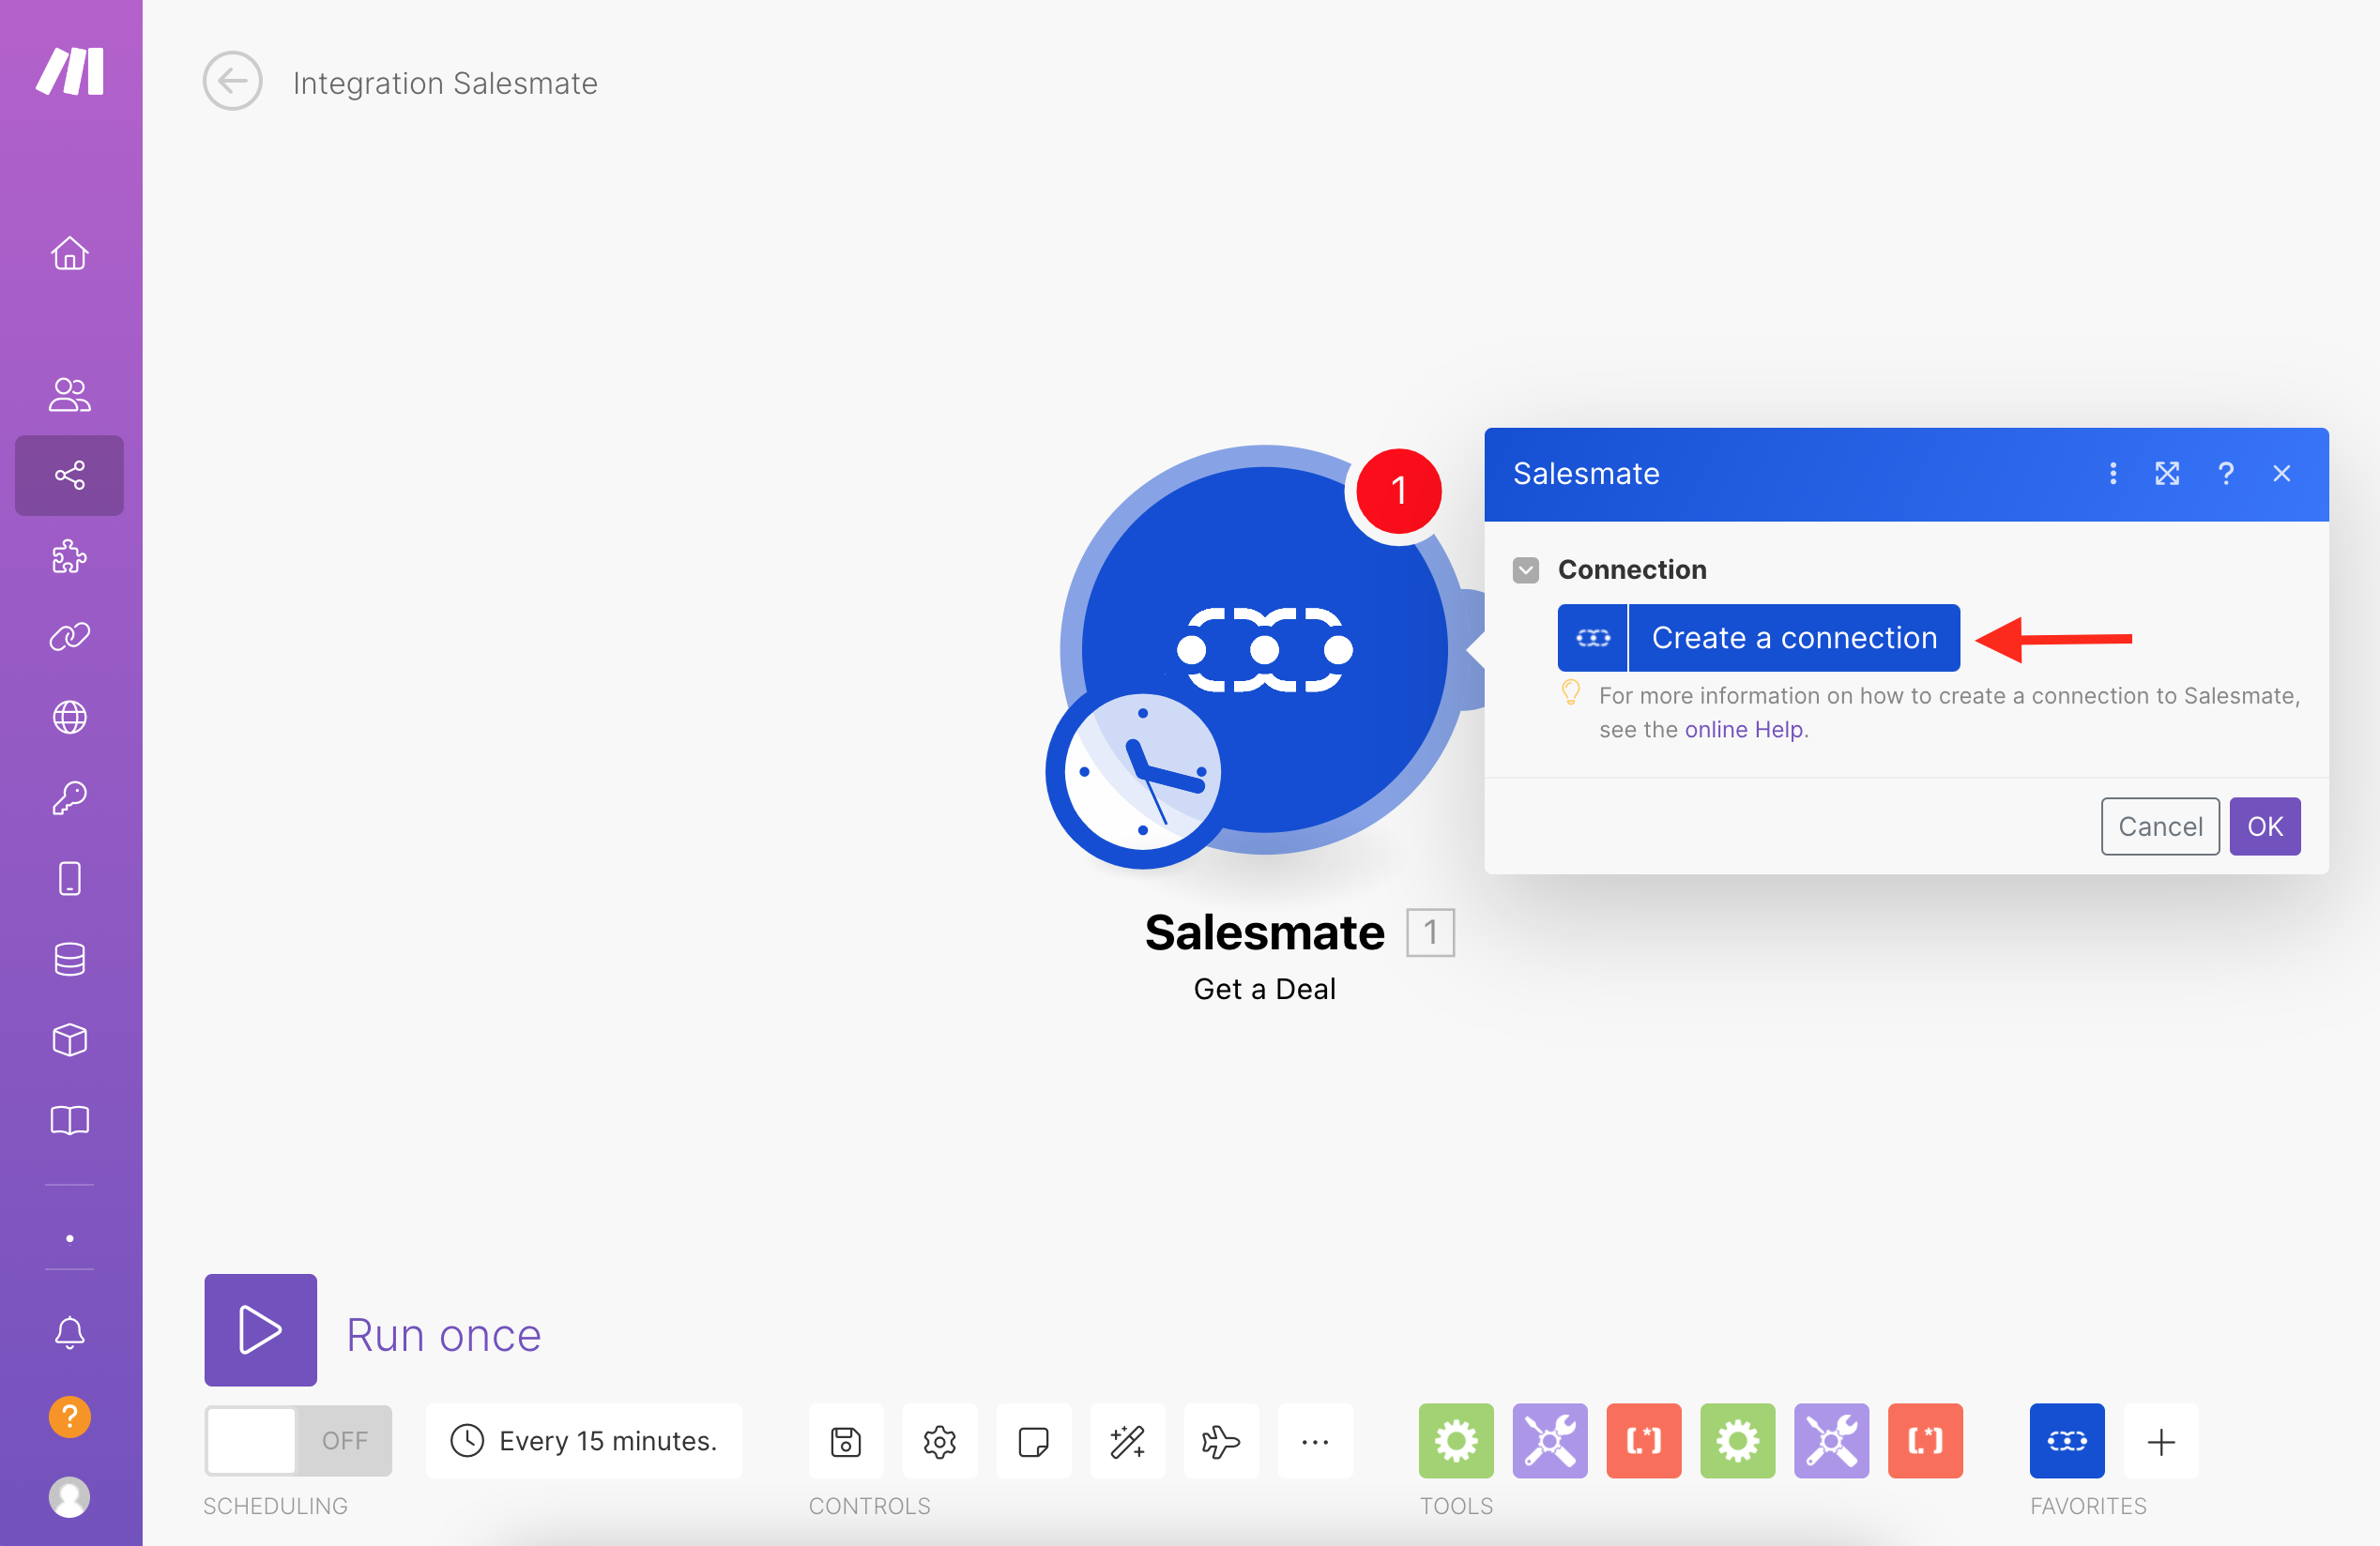Toggle the scheduling ON/OFF switch

(x=298, y=1441)
